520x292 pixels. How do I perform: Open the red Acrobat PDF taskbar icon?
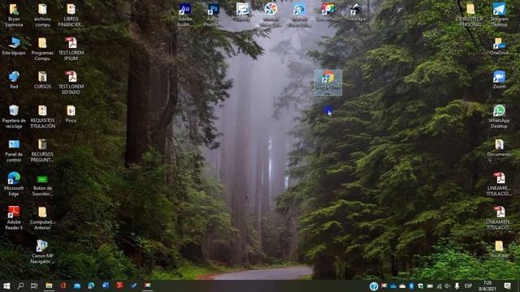pos(119,286)
